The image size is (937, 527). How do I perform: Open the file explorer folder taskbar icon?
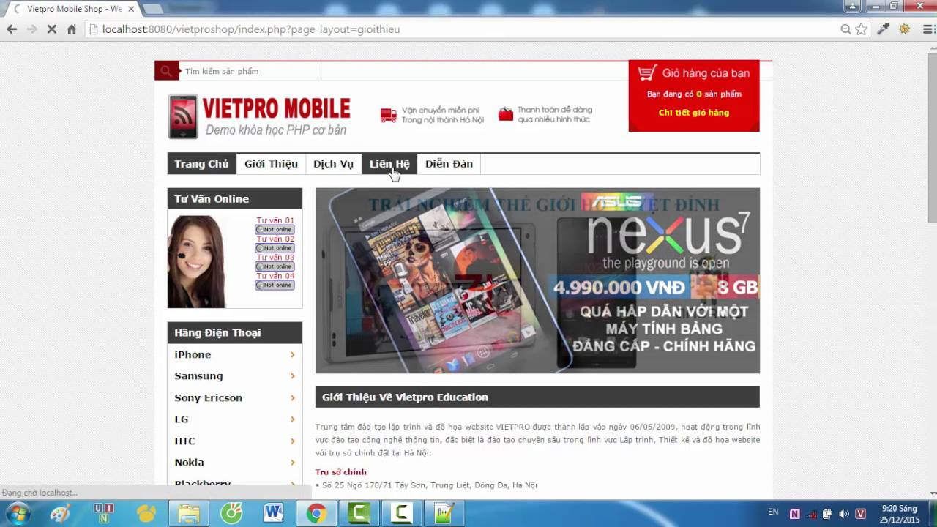pyautogui.click(x=188, y=513)
